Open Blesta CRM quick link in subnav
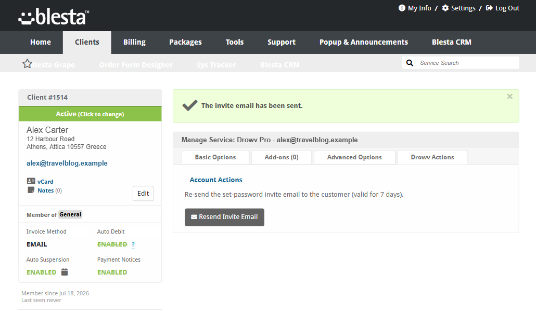This screenshot has width=536, height=314. (280, 65)
